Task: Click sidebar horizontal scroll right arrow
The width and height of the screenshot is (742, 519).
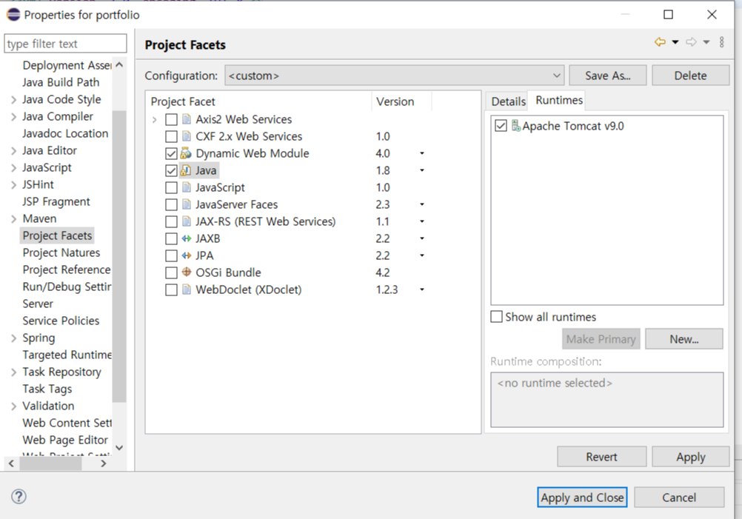Action: click(x=104, y=463)
